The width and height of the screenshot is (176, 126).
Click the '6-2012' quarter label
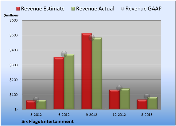tap(64, 115)
